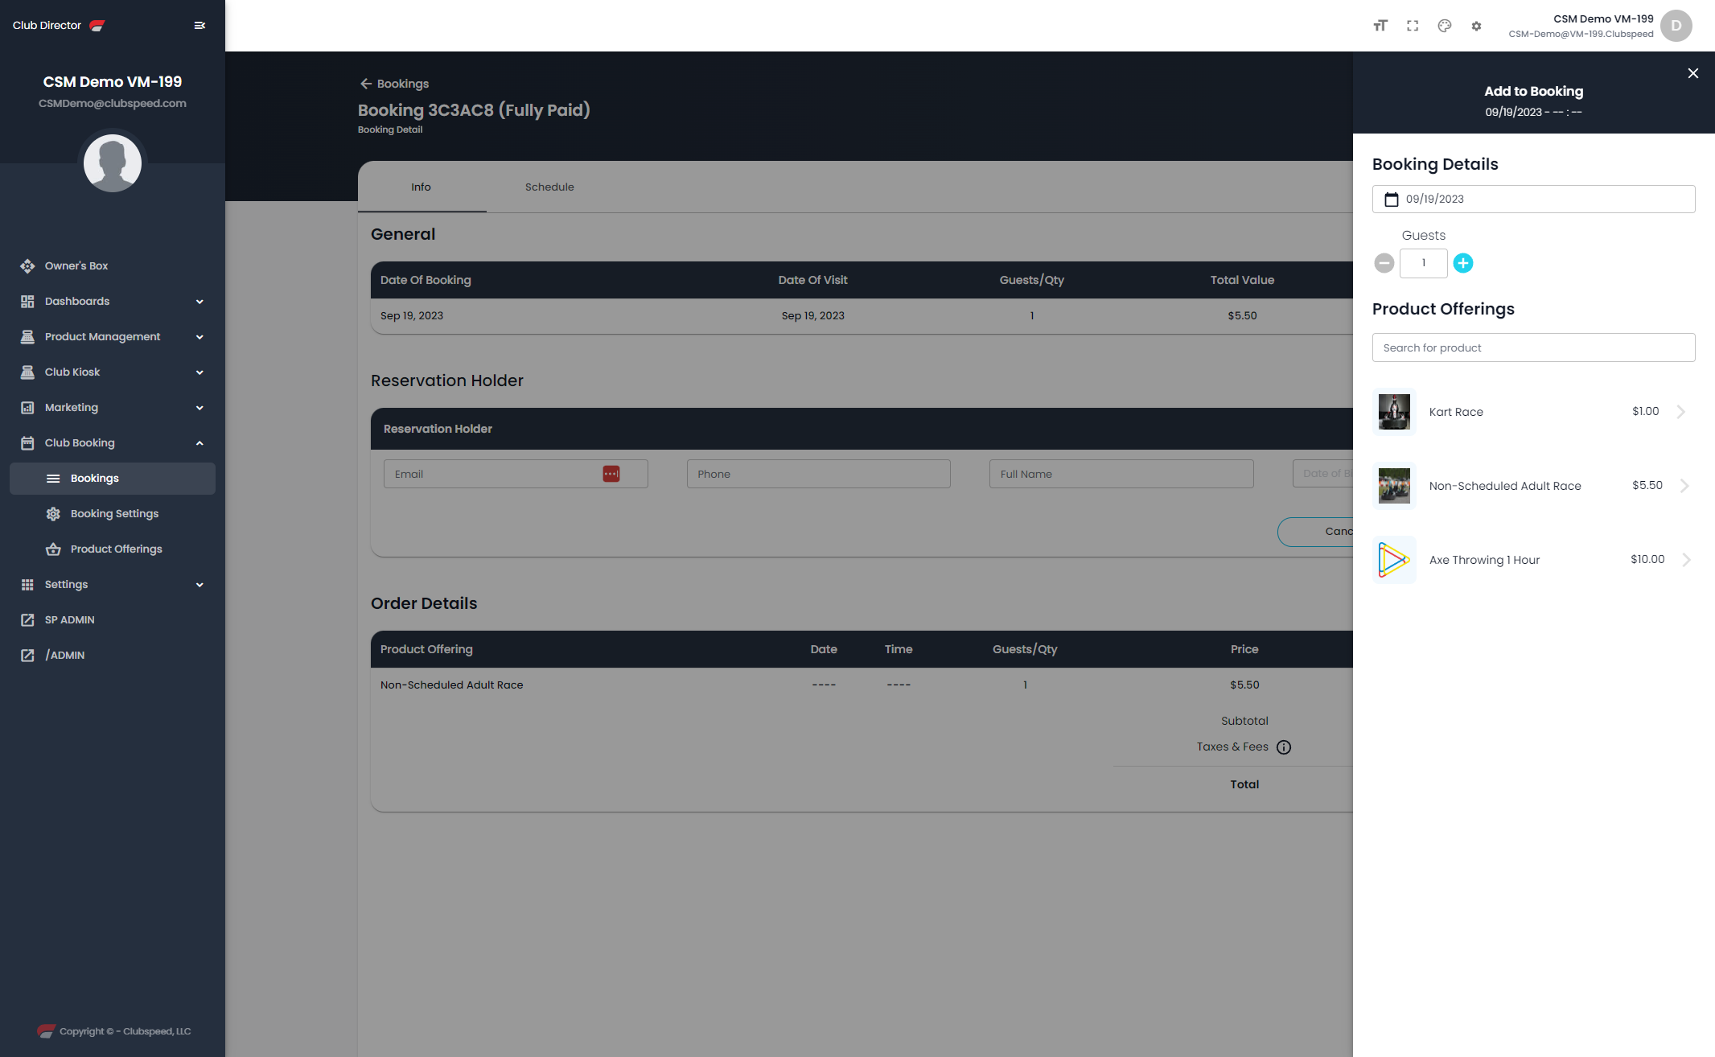Open the calendar icon in booking date field

pos(1392,199)
